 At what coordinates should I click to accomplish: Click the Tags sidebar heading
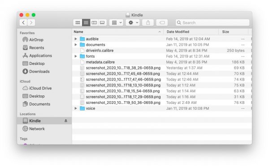click(x=23, y=138)
